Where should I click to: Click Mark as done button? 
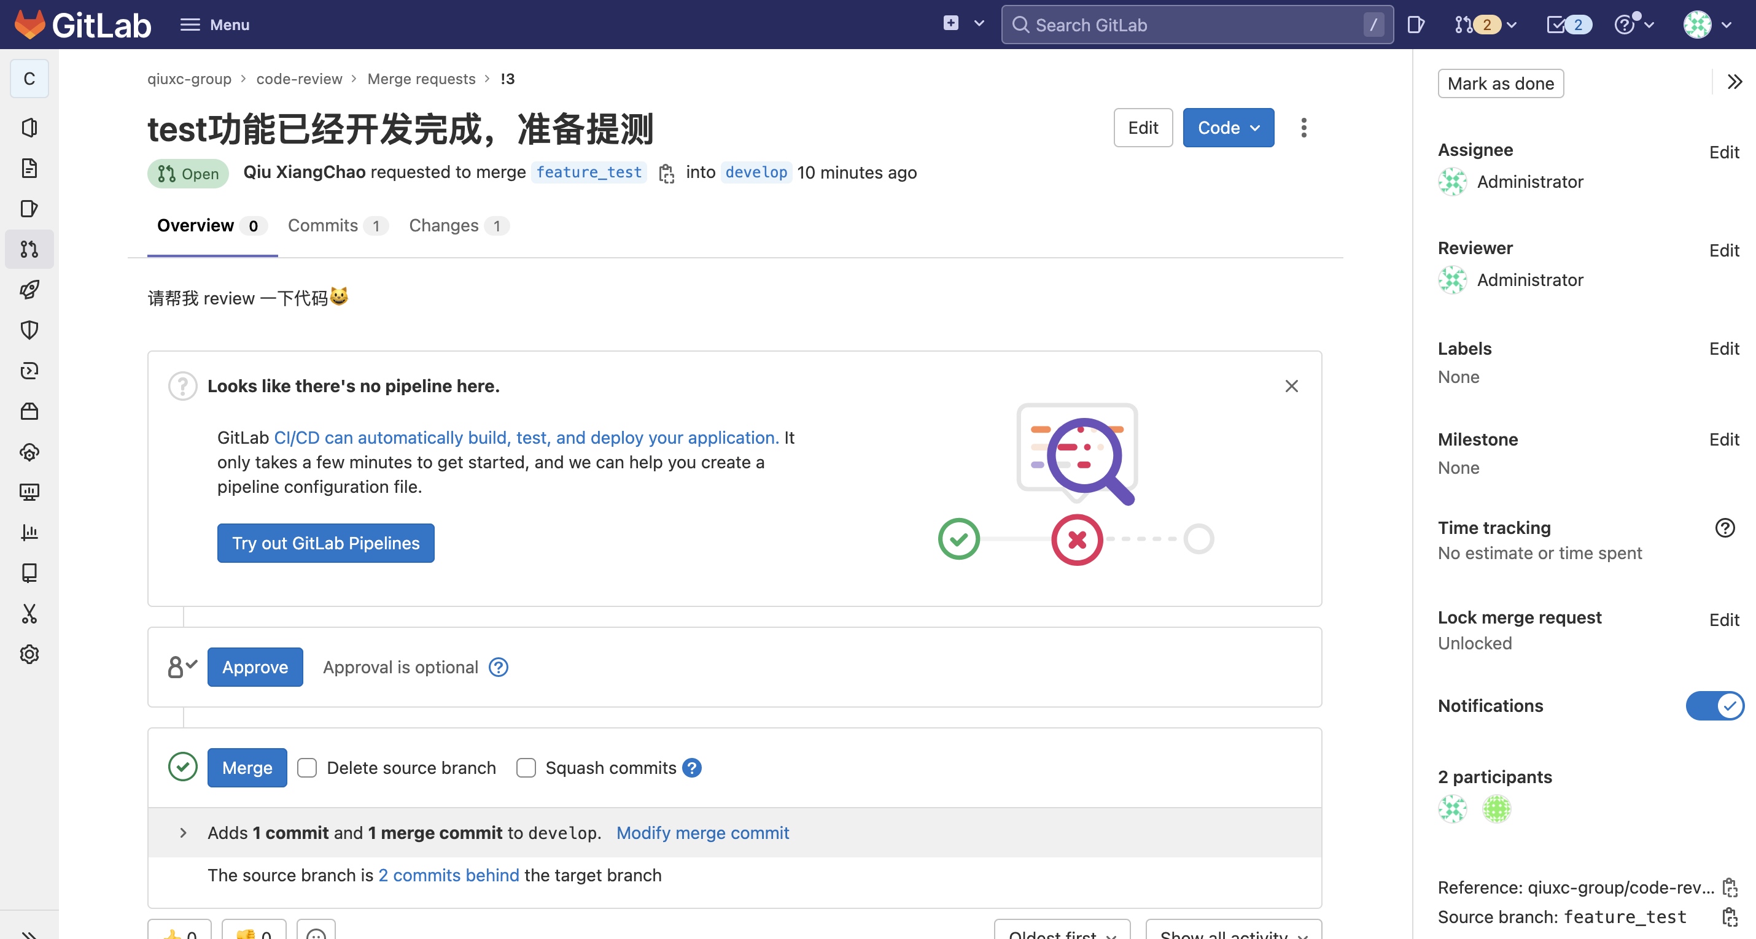[x=1501, y=83]
